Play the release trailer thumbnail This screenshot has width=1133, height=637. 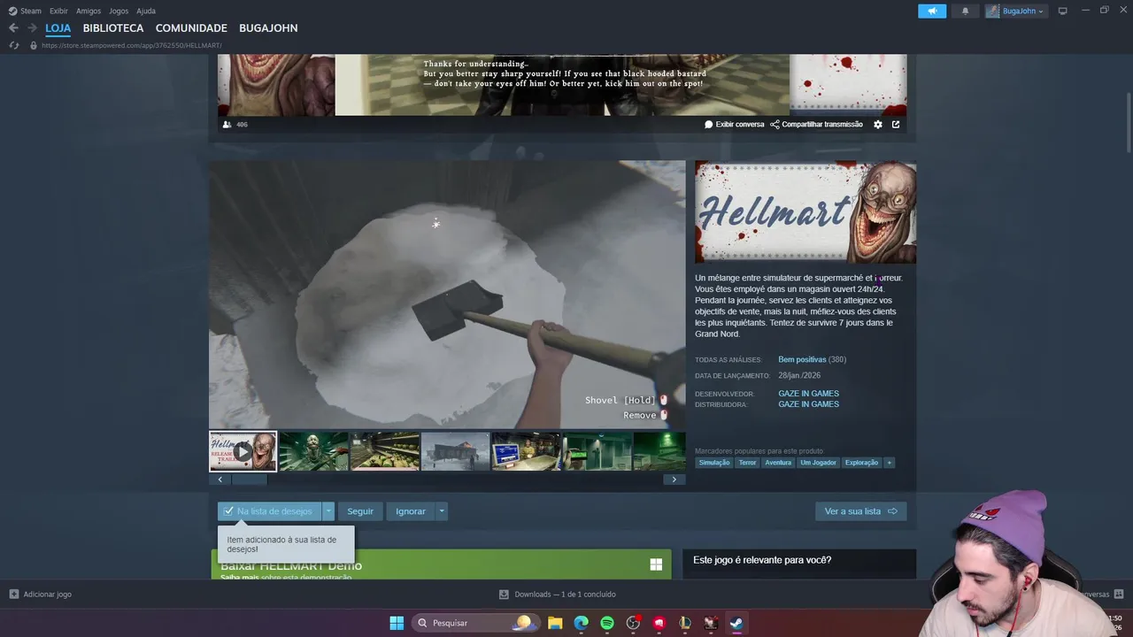coord(243,451)
